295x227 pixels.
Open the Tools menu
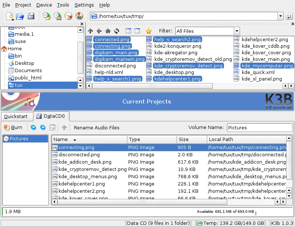click(63, 5)
